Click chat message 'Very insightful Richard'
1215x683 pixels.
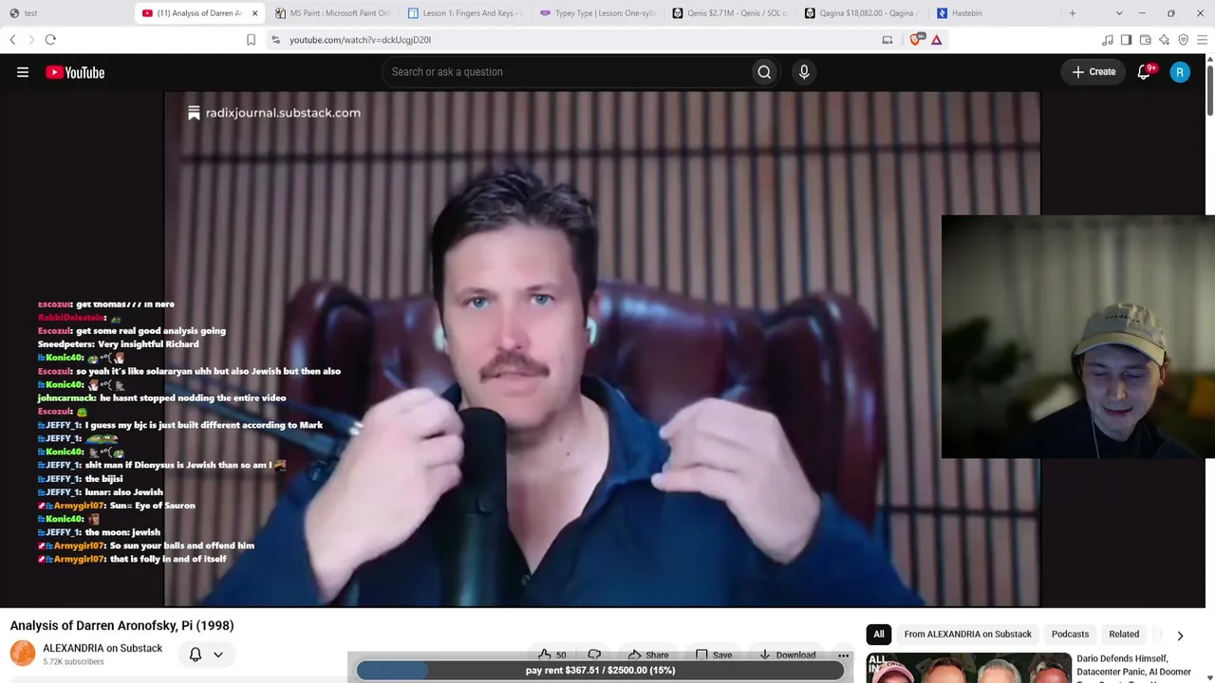[148, 344]
